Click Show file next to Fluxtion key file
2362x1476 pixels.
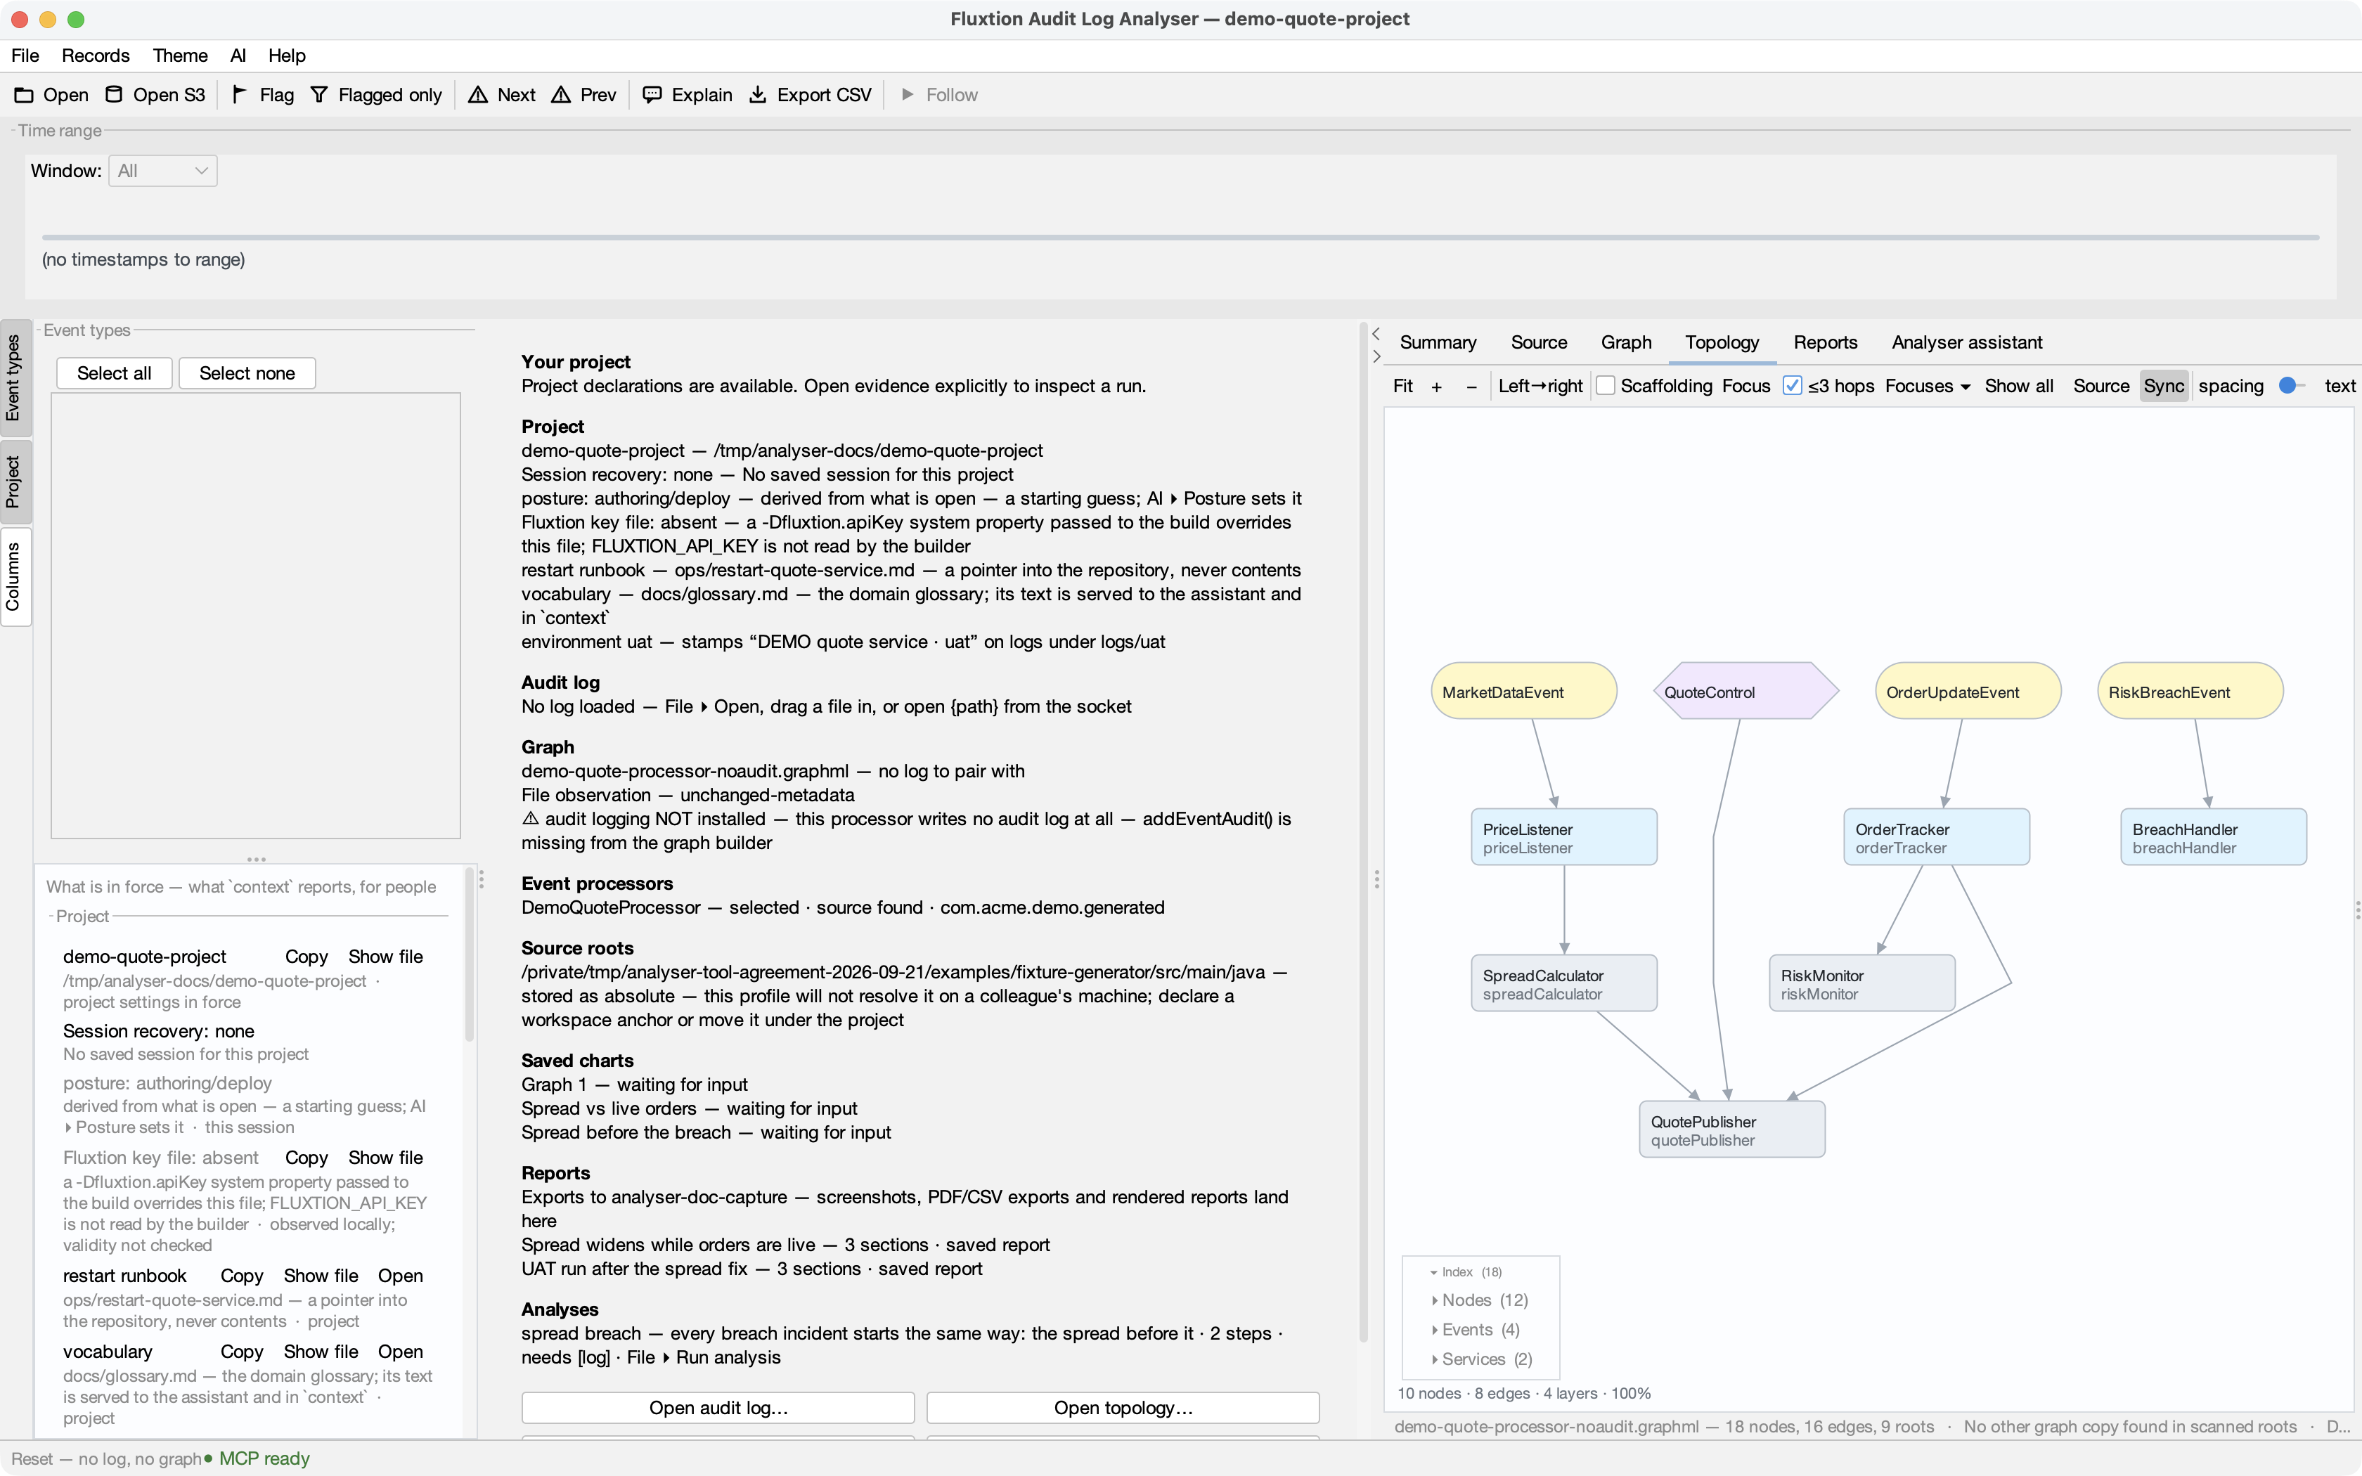tap(385, 1158)
